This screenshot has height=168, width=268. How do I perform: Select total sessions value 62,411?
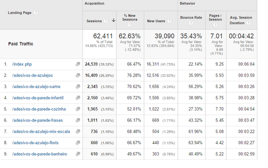point(103,36)
